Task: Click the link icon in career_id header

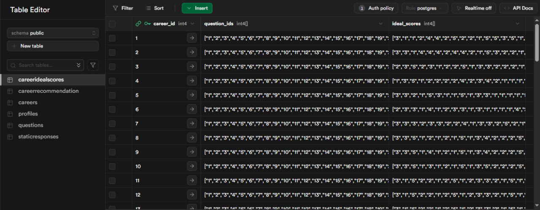Action: coord(138,24)
